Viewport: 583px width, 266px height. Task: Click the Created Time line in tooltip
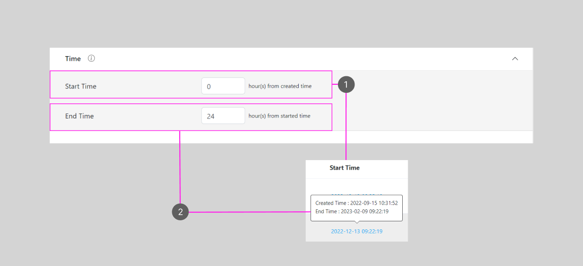pyautogui.click(x=356, y=203)
